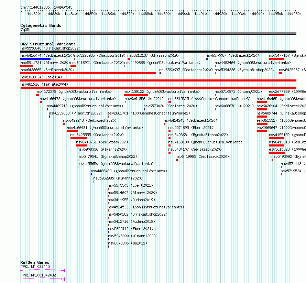Viewport: 306px width, 283px height.
Task: Click nsv4172379 gnomAD variant label
Action: tap(74, 91)
